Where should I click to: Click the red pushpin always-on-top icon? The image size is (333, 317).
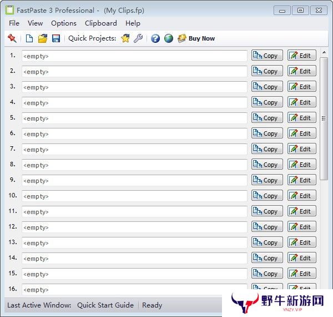pos(12,38)
